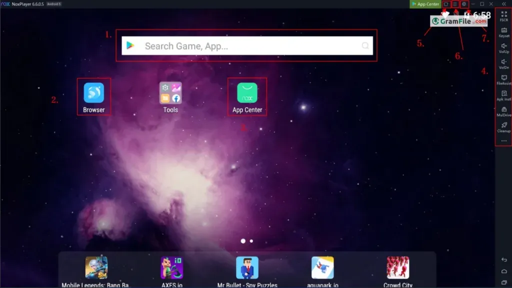Click the Android home button
The width and height of the screenshot is (512, 288).
[x=504, y=271]
